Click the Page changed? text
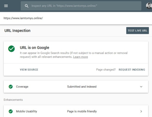This screenshot has height=117, width=152. [106, 70]
